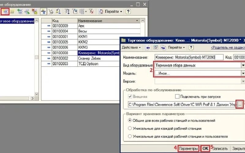The image size is (245, 153).
Task: Click the Edit item icon with green pencil
Action: click(x=27, y=12)
